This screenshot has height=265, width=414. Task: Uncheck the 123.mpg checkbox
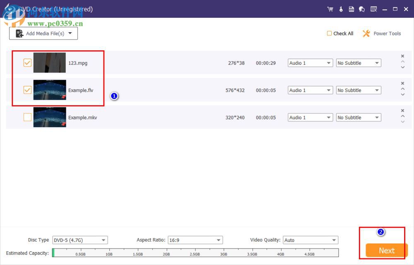(27, 63)
